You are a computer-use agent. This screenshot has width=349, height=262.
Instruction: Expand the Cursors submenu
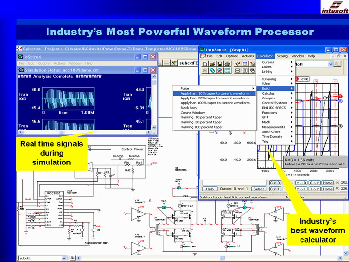coord(275,62)
